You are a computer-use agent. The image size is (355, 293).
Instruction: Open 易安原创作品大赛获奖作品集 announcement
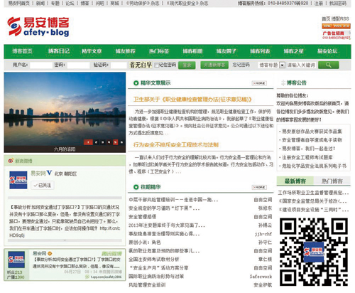click(x=312, y=132)
